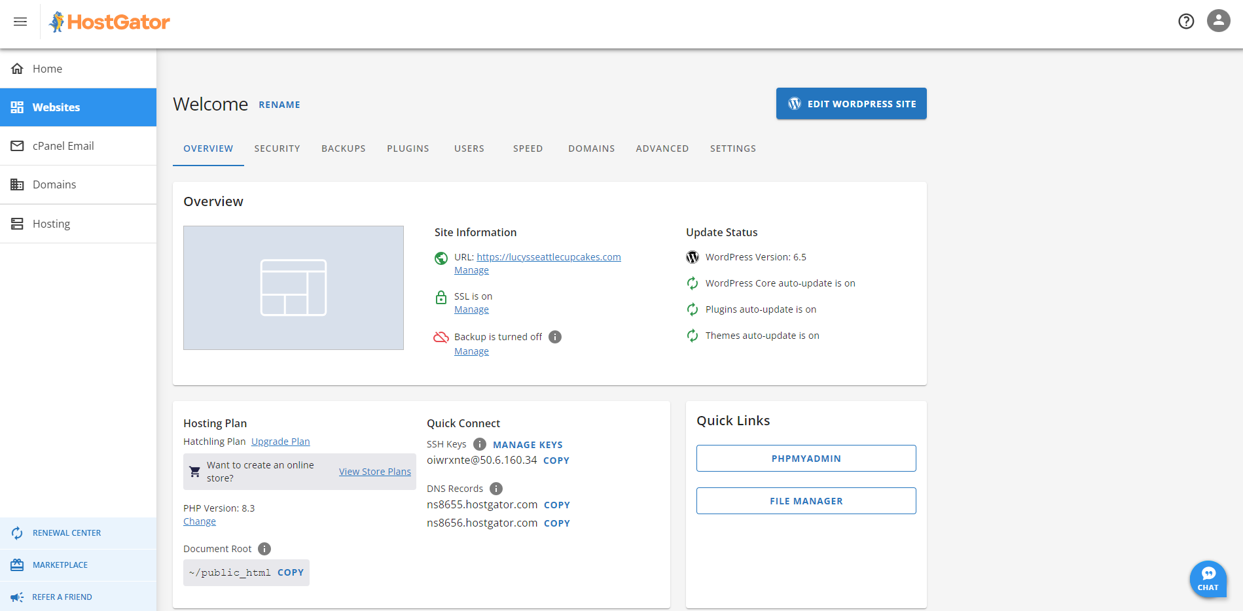
Task: Open the Renewal Center link
Action: [x=78, y=533]
